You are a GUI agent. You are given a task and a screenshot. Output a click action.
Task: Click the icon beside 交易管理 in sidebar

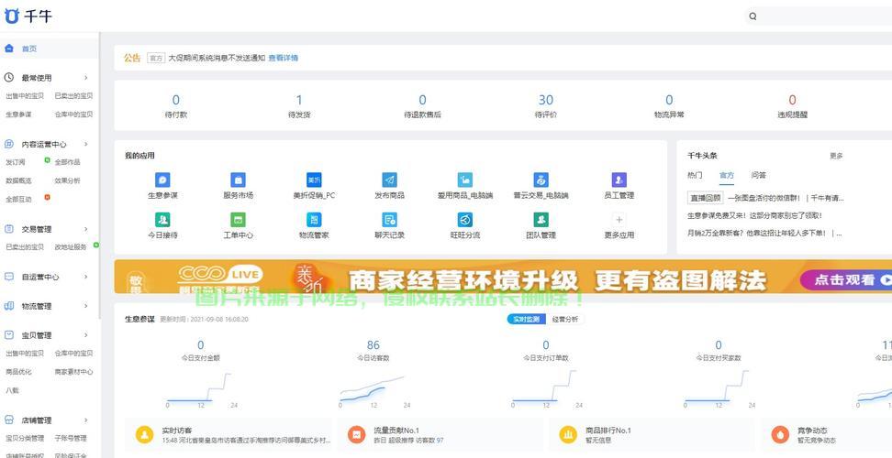point(8,229)
